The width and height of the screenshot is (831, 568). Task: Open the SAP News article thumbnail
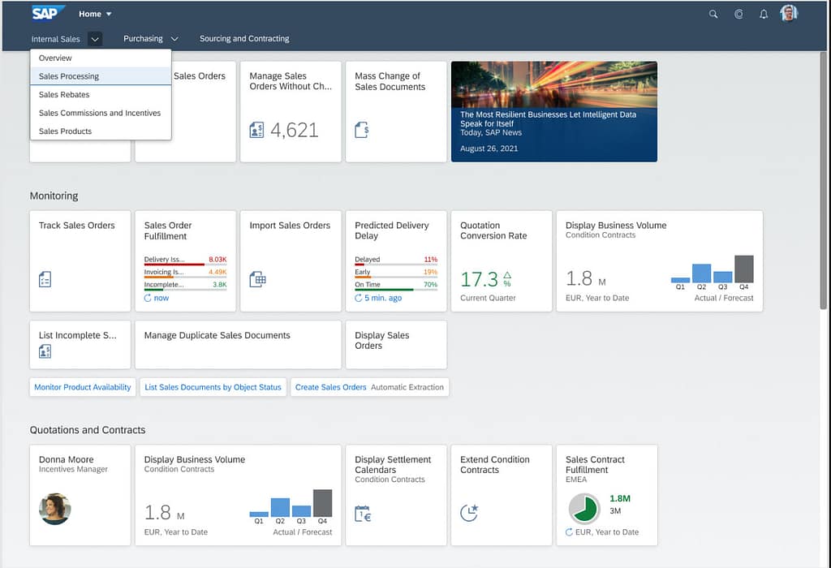[x=553, y=111]
